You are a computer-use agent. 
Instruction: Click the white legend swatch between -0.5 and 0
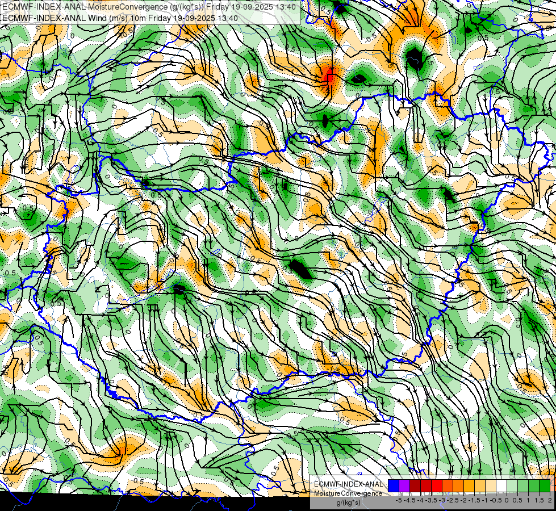(x=501, y=485)
